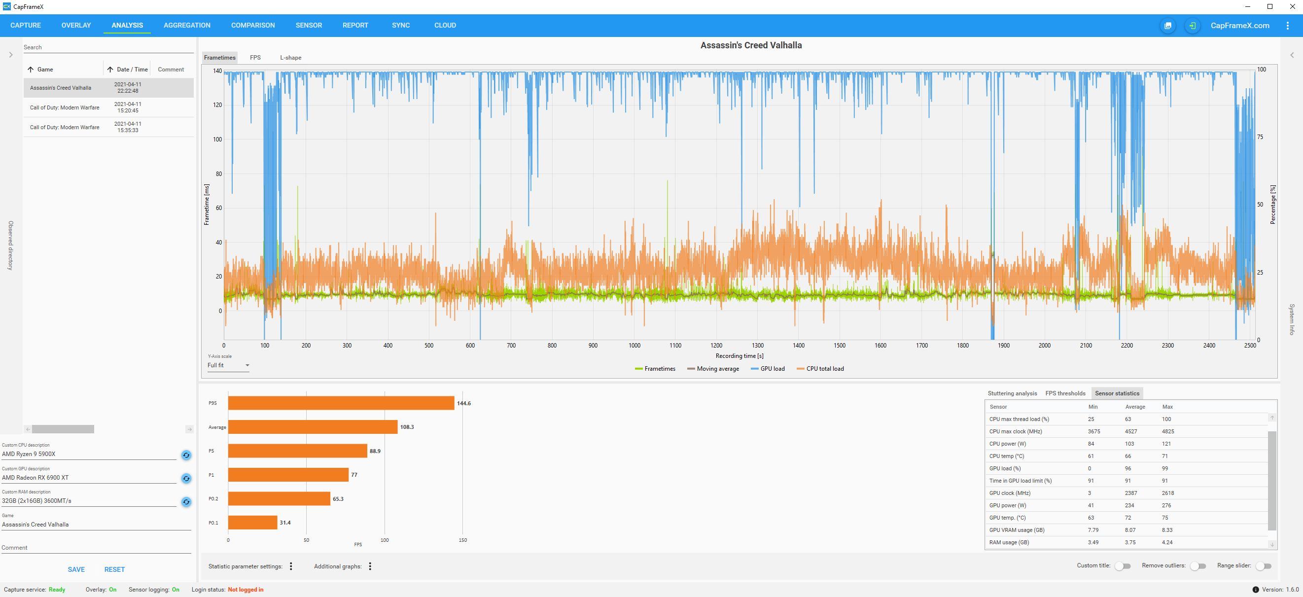The image size is (1303, 597).
Task: Open the Stuttering analysis tab
Action: click(1012, 393)
